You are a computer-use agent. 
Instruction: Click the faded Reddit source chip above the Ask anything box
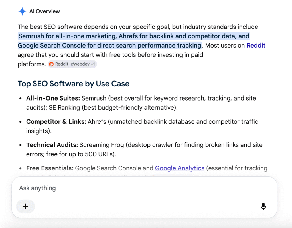[x=171, y=176]
